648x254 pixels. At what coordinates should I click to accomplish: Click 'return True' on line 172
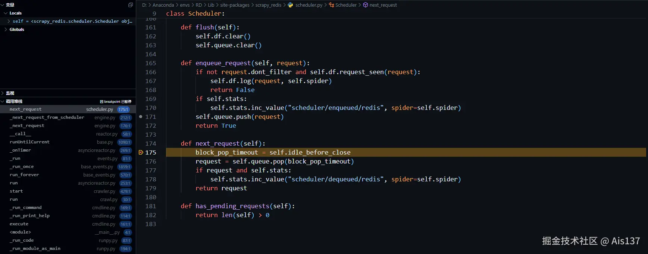click(216, 126)
